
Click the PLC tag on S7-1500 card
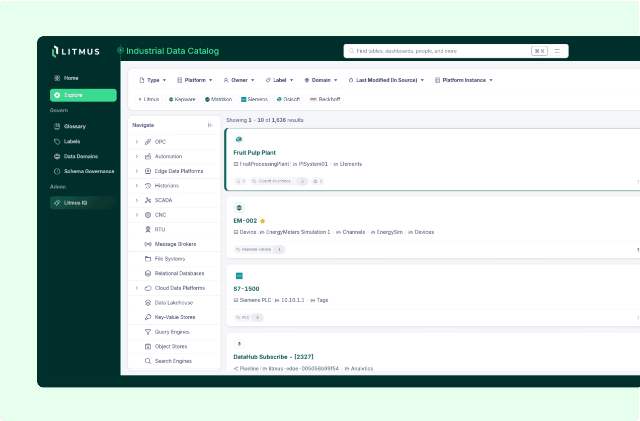(x=249, y=318)
